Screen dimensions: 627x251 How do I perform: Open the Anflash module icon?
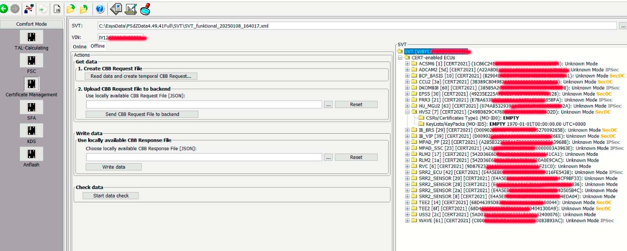click(31, 154)
